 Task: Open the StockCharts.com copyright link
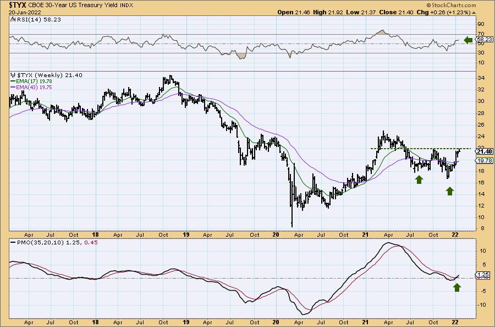click(451, 5)
